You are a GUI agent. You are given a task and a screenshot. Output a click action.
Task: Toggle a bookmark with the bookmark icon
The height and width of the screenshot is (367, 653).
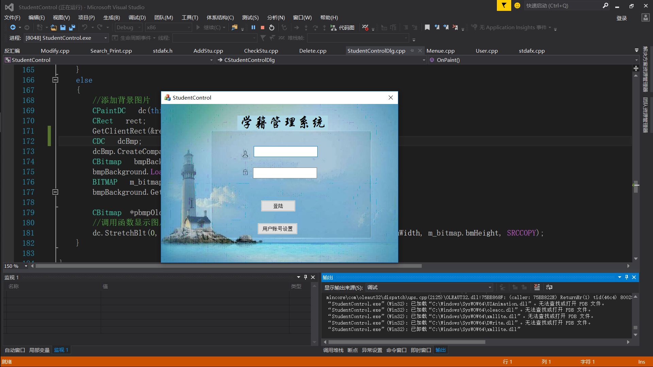pyautogui.click(x=427, y=28)
